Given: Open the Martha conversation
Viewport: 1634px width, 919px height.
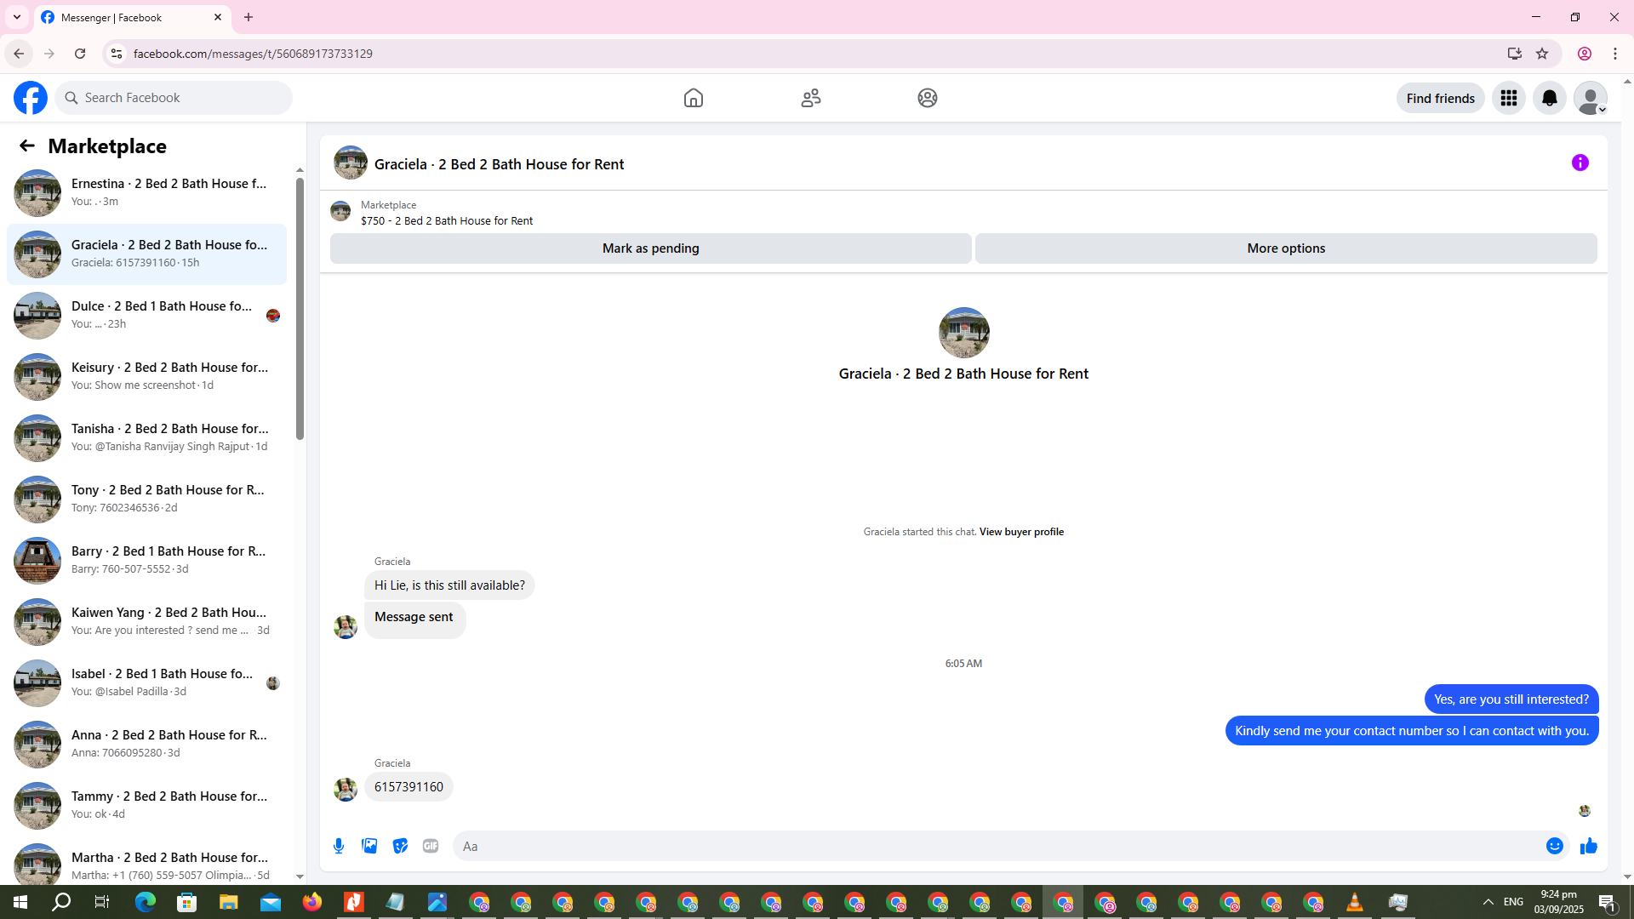Looking at the screenshot, I should 146,861.
